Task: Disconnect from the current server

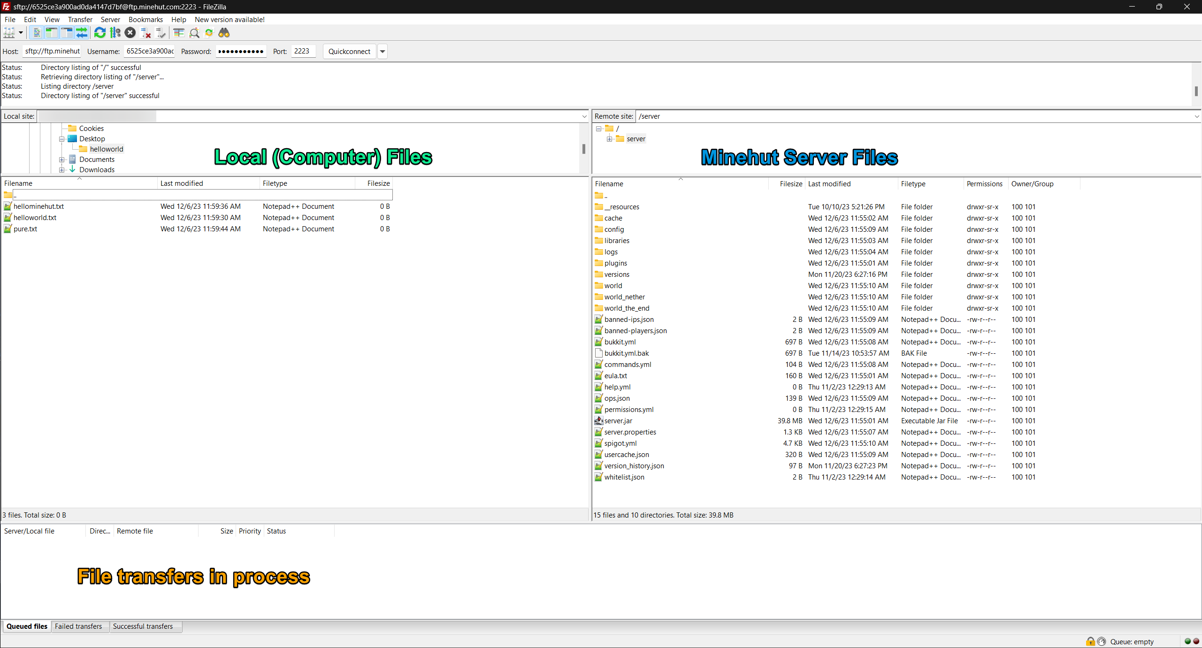Action: click(145, 33)
